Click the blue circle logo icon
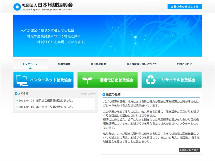Screen dimensions: 215x161 click(x=17, y=7)
